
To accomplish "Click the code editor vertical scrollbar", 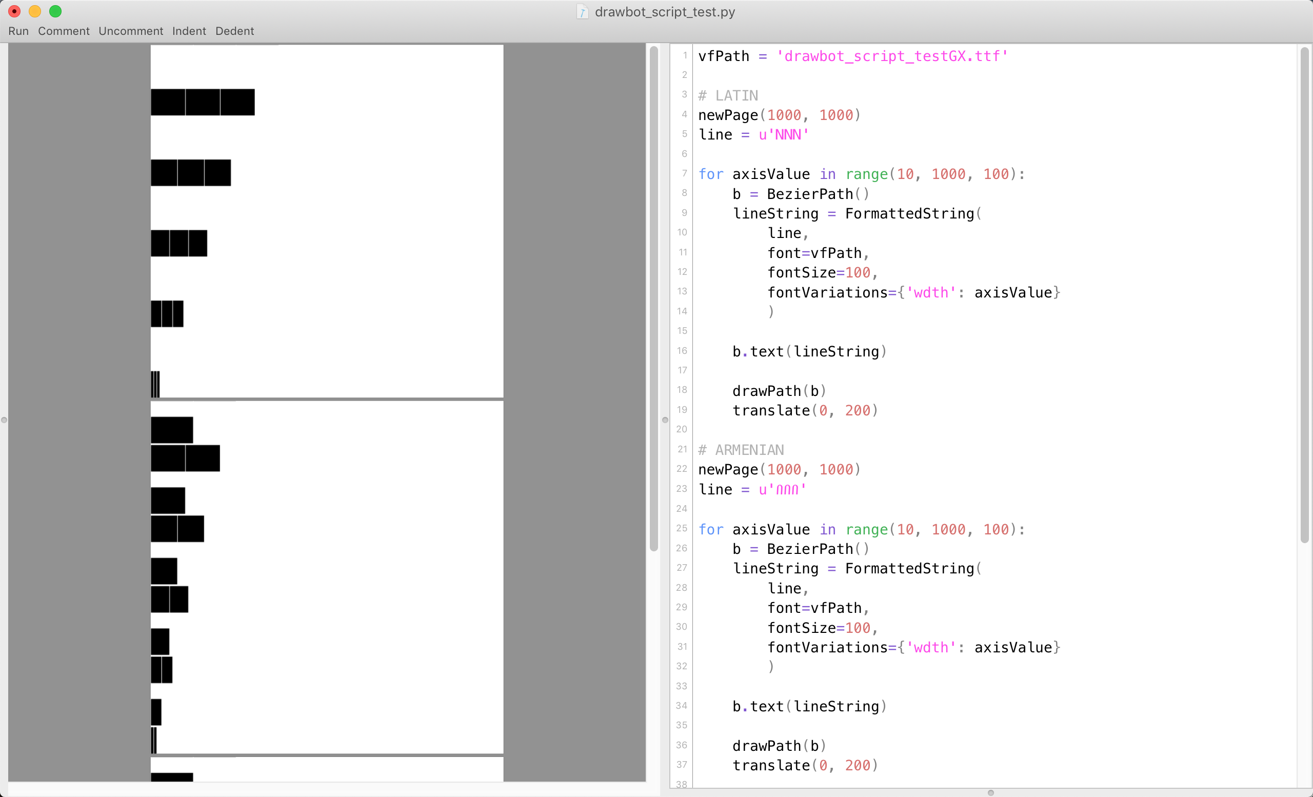I will 1304,296.
